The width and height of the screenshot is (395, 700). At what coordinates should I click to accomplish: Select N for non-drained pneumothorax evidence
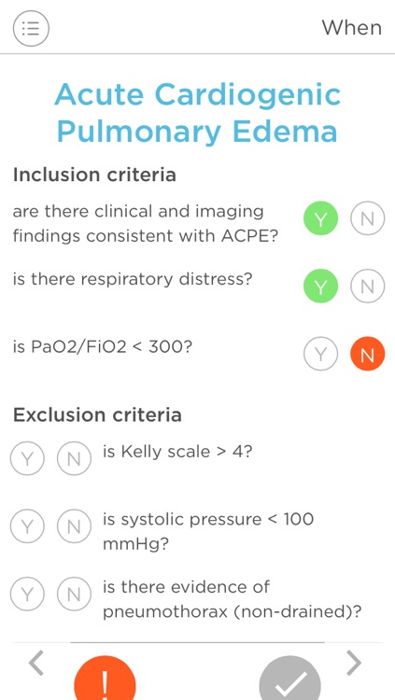pos(74,594)
